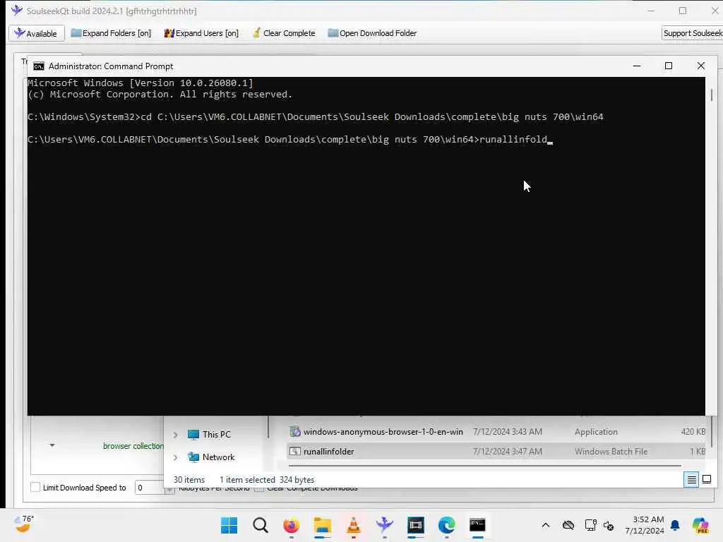Click the Command Prompt title bar icon
This screenshot has height=542, width=723.
[39, 66]
